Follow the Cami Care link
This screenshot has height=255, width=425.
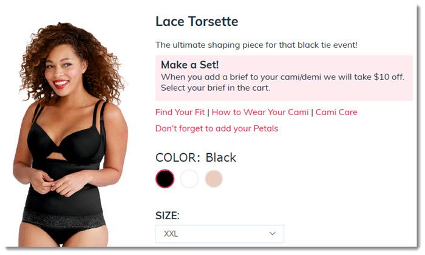coord(336,112)
